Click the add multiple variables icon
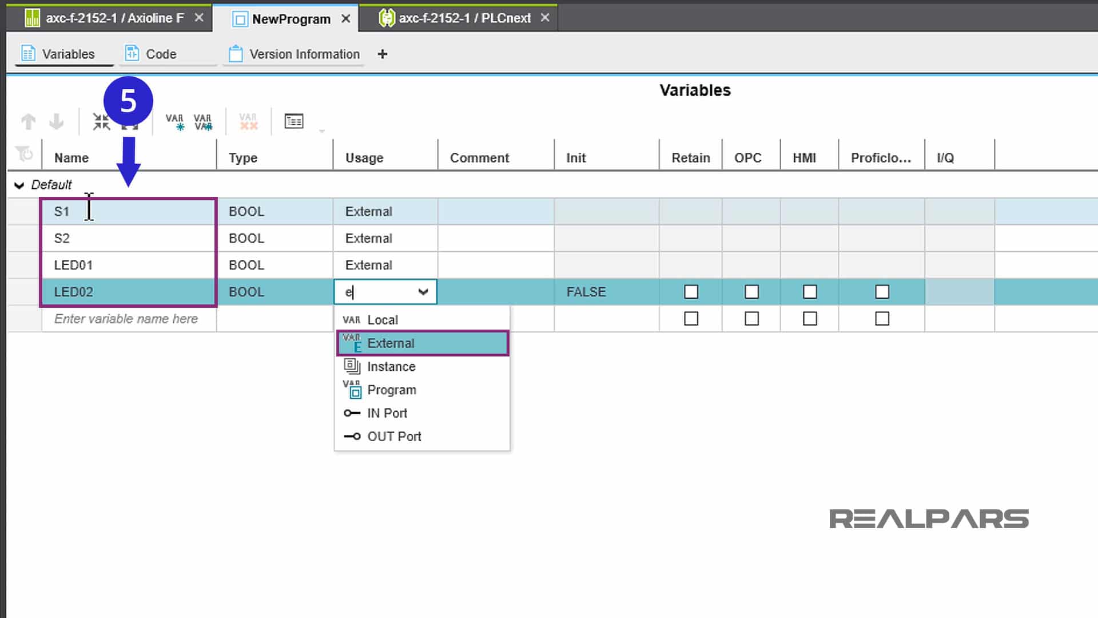1098x618 pixels. [203, 121]
